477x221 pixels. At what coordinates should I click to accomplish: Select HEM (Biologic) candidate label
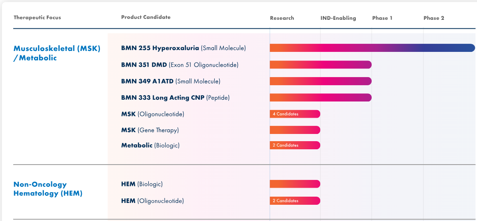click(x=142, y=184)
